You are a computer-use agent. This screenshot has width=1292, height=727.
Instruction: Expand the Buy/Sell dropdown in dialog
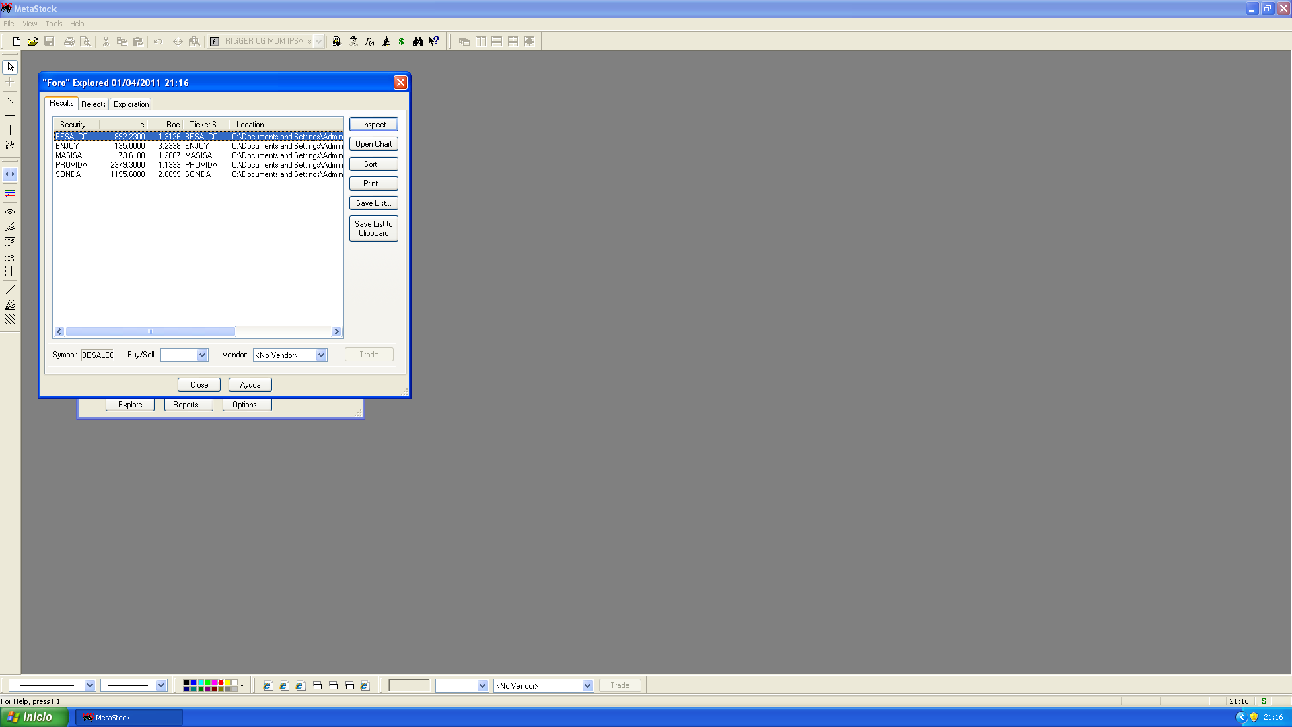point(202,355)
